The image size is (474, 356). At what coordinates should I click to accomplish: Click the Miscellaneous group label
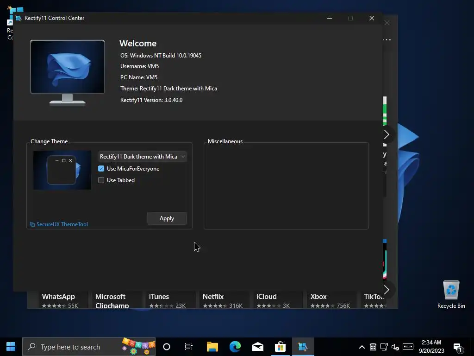[x=225, y=141]
